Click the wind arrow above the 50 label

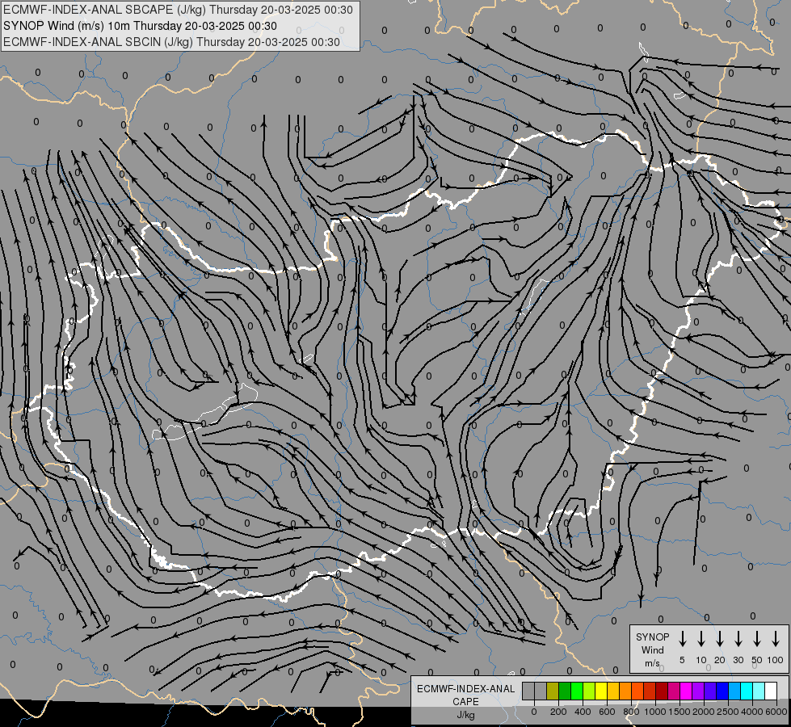pos(757,638)
